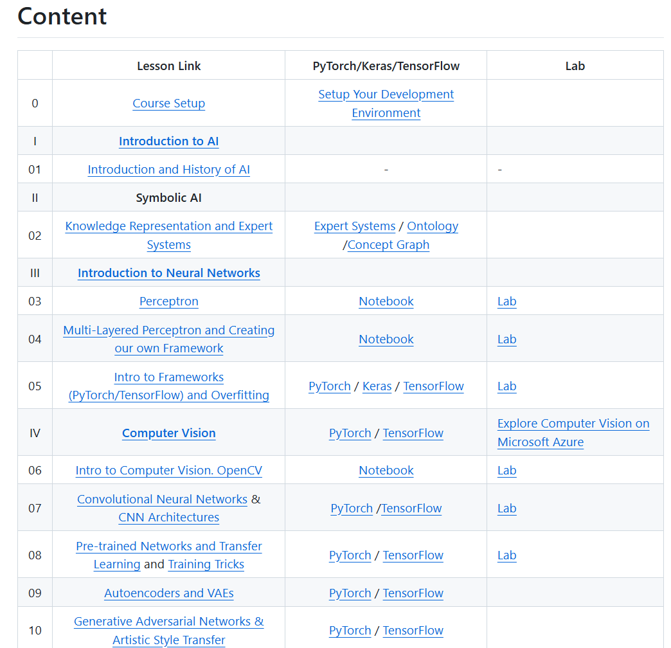Open Explore Computer Vision on Microsoft Azure
This screenshot has height=648, width=671.
point(573,432)
